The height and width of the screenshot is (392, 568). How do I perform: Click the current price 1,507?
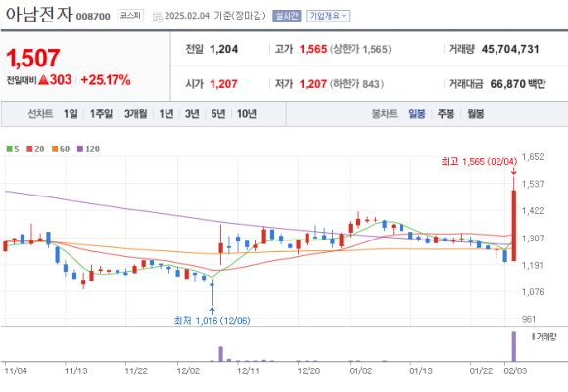[33, 58]
